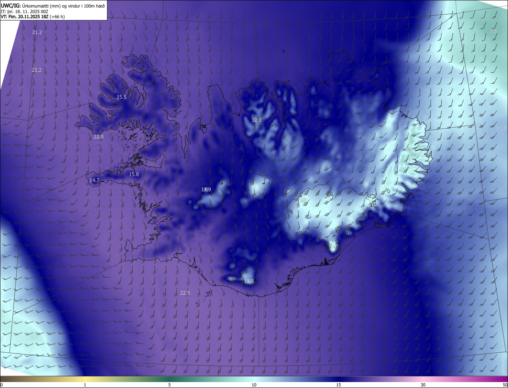Click the map value 22.2
The width and height of the screenshot is (508, 388).
(37, 70)
